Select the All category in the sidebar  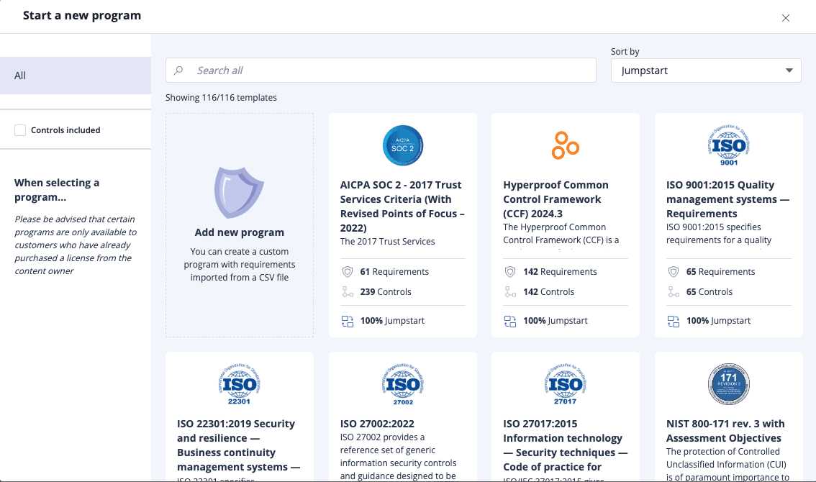pyautogui.click(x=19, y=75)
